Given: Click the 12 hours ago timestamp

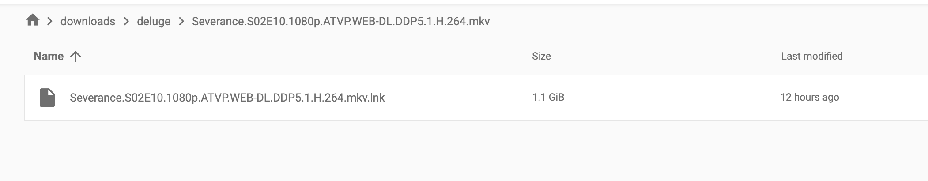Looking at the screenshot, I should point(810,97).
